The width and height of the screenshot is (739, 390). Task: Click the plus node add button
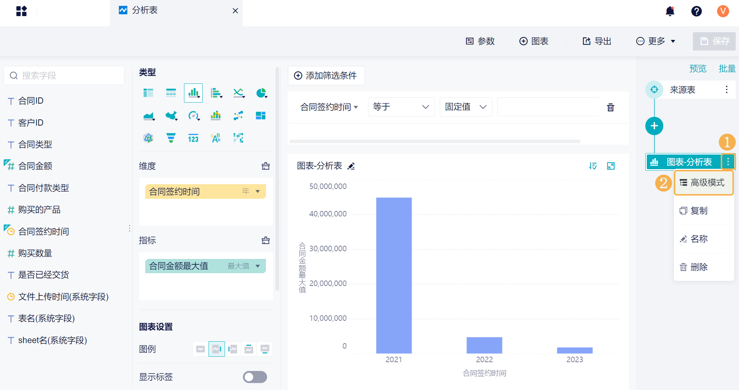point(654,126)
